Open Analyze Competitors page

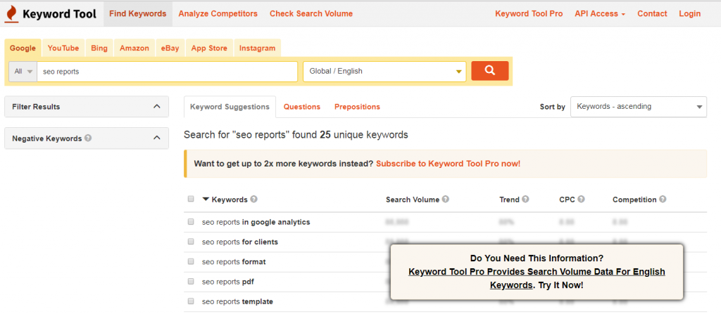pos(218,14)
